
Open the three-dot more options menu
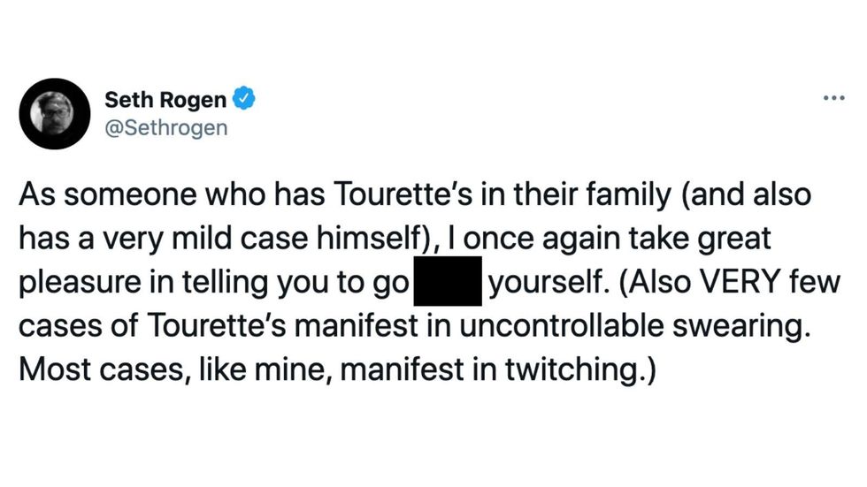coord(833,98)
